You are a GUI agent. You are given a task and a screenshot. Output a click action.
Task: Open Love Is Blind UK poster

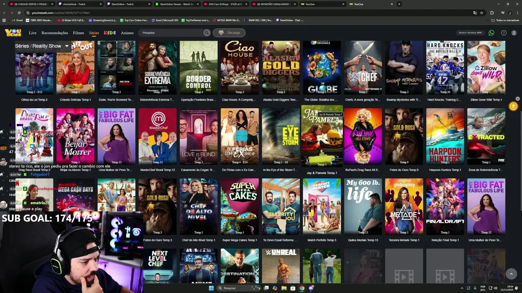coord(199,136)
